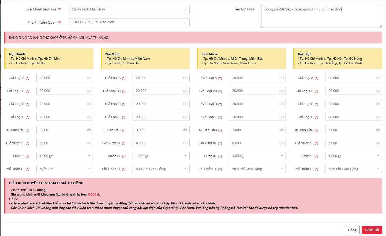Viewport: 386px width, 236px height.
Task: Click the red 4.000 đ value
Action: [x=94, y=194]
